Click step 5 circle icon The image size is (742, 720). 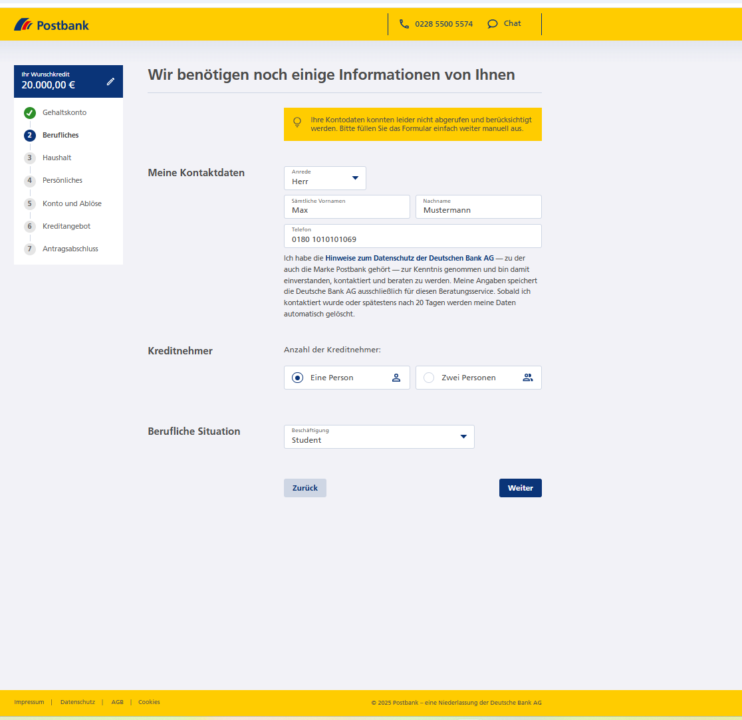(x=30, y=203)
